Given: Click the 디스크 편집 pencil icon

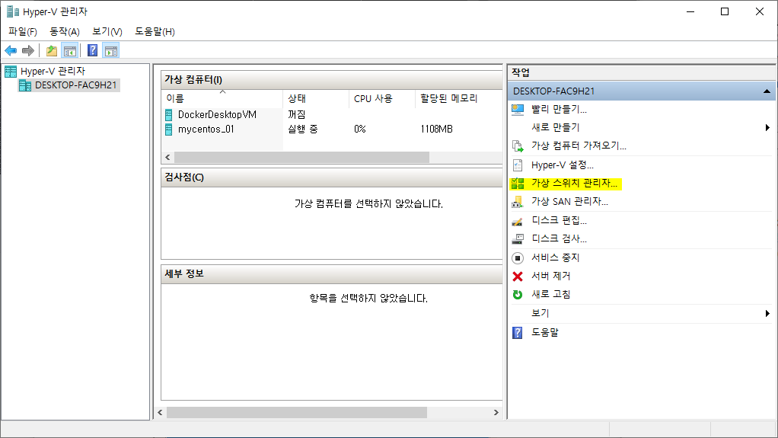Looking at the screenshot, I should tap(518, 221).
